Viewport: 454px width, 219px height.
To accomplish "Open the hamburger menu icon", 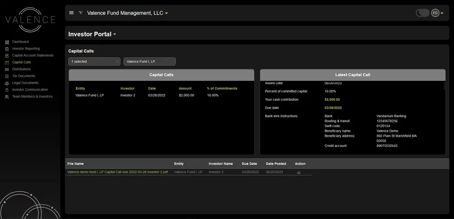I will pyautogui.click(x=71, y=13).
